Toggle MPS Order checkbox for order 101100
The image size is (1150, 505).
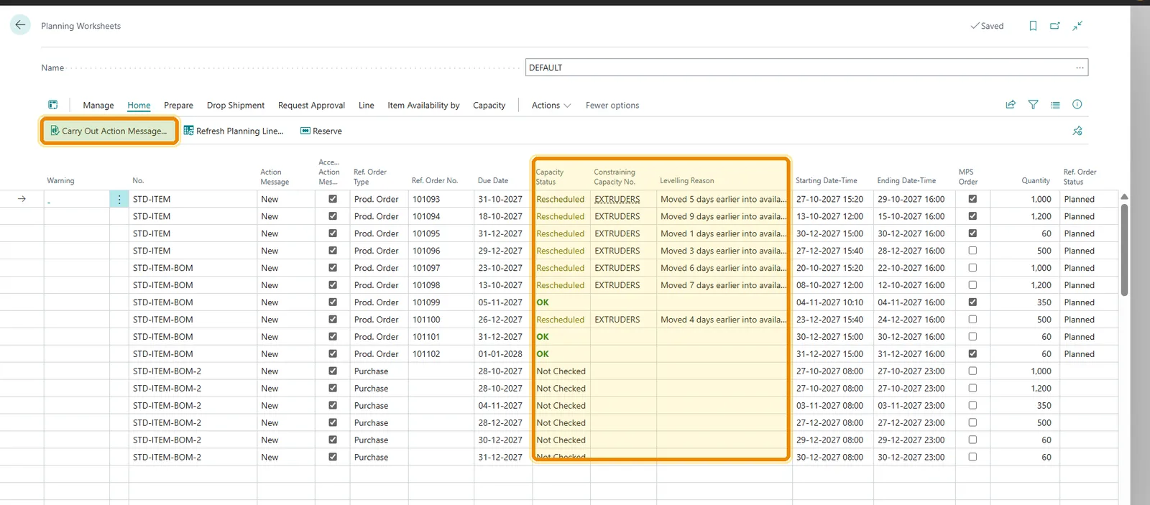coord(972,320)
